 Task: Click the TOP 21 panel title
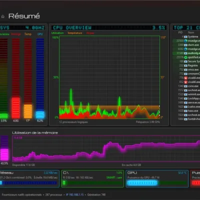pos(186,27)
